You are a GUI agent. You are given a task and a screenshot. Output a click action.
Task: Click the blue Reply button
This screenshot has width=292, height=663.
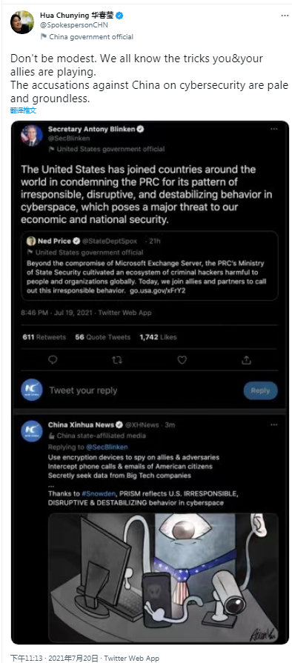pos(260,390)
